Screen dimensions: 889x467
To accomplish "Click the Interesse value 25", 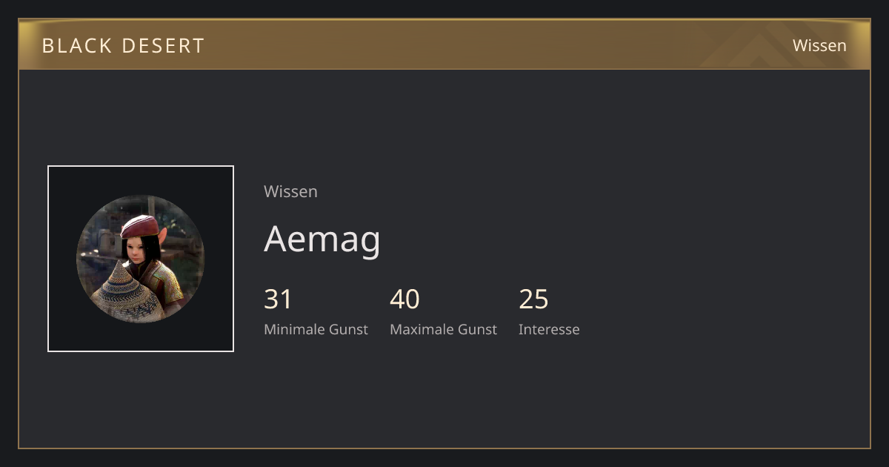I will point(533,299).
